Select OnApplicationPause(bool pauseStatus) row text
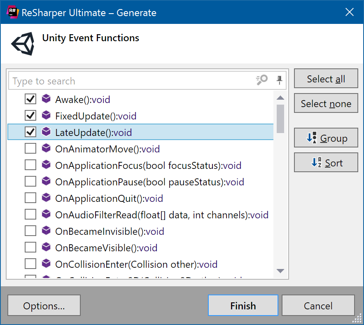 pyautogui.click(x=150, y=182)
